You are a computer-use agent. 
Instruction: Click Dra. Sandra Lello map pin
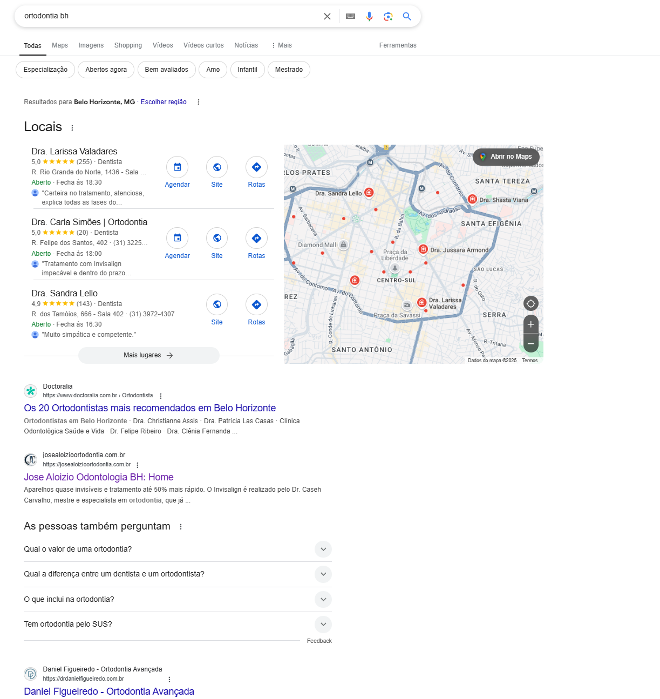(369, 192)
